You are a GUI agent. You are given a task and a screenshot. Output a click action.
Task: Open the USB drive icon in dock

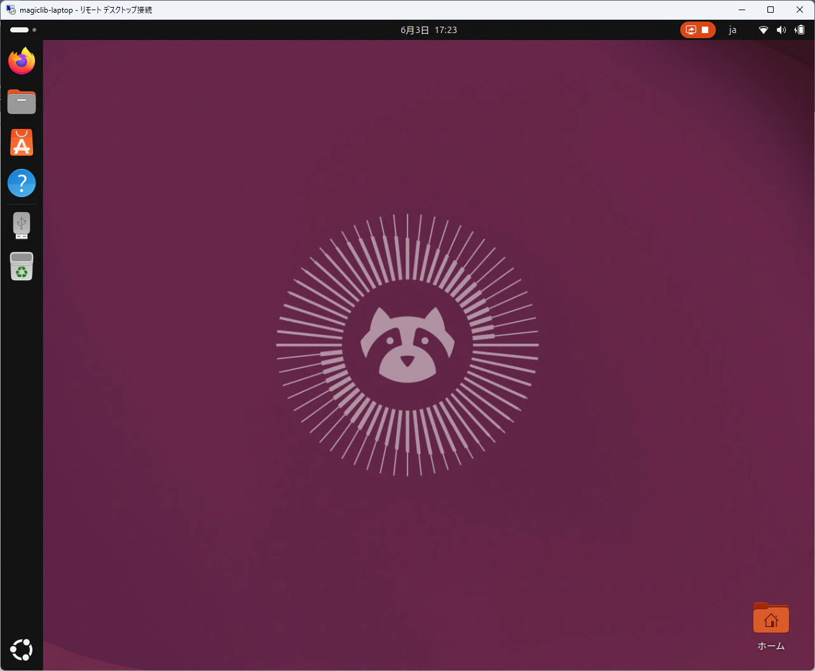point(22,226)
